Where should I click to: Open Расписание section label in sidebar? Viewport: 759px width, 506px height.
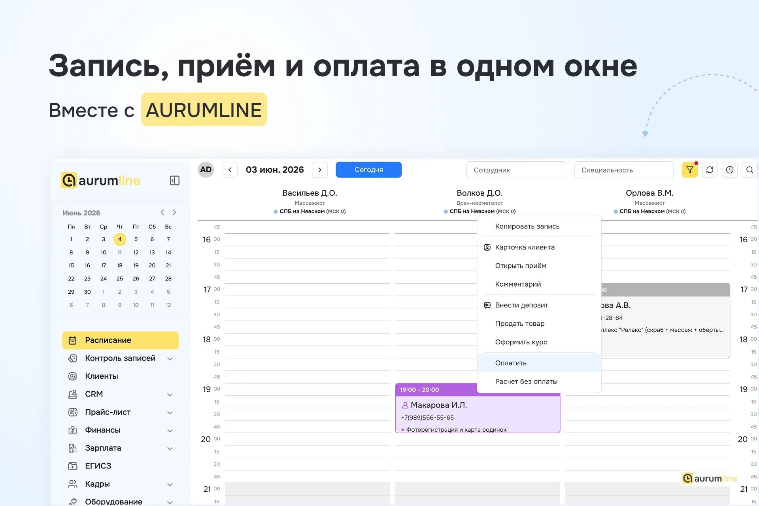tap(108, 340)
